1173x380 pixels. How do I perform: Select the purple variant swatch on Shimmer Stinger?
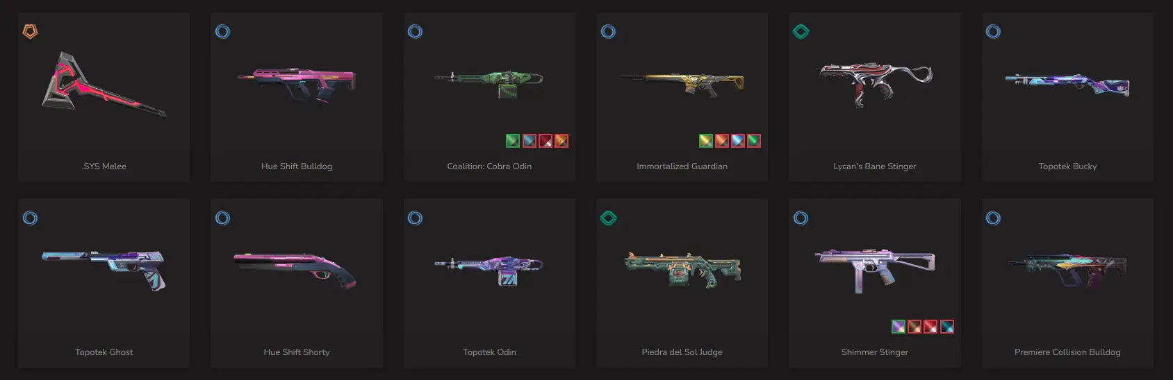pyautogui.click(x=899, y=327)
